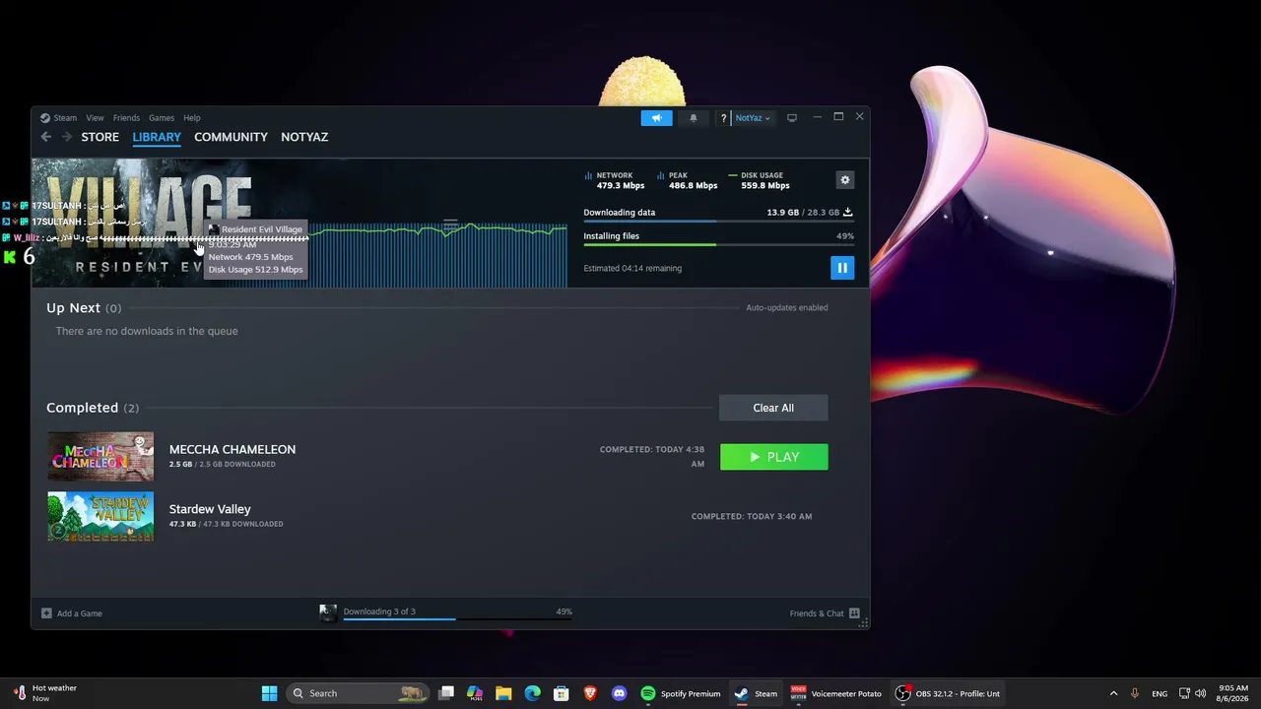
Task: Open Task View on the taskbar
Action: (446, 693)
